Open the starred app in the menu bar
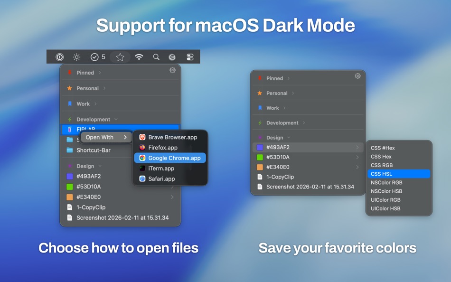451x282 pixels. pos(120,56)
